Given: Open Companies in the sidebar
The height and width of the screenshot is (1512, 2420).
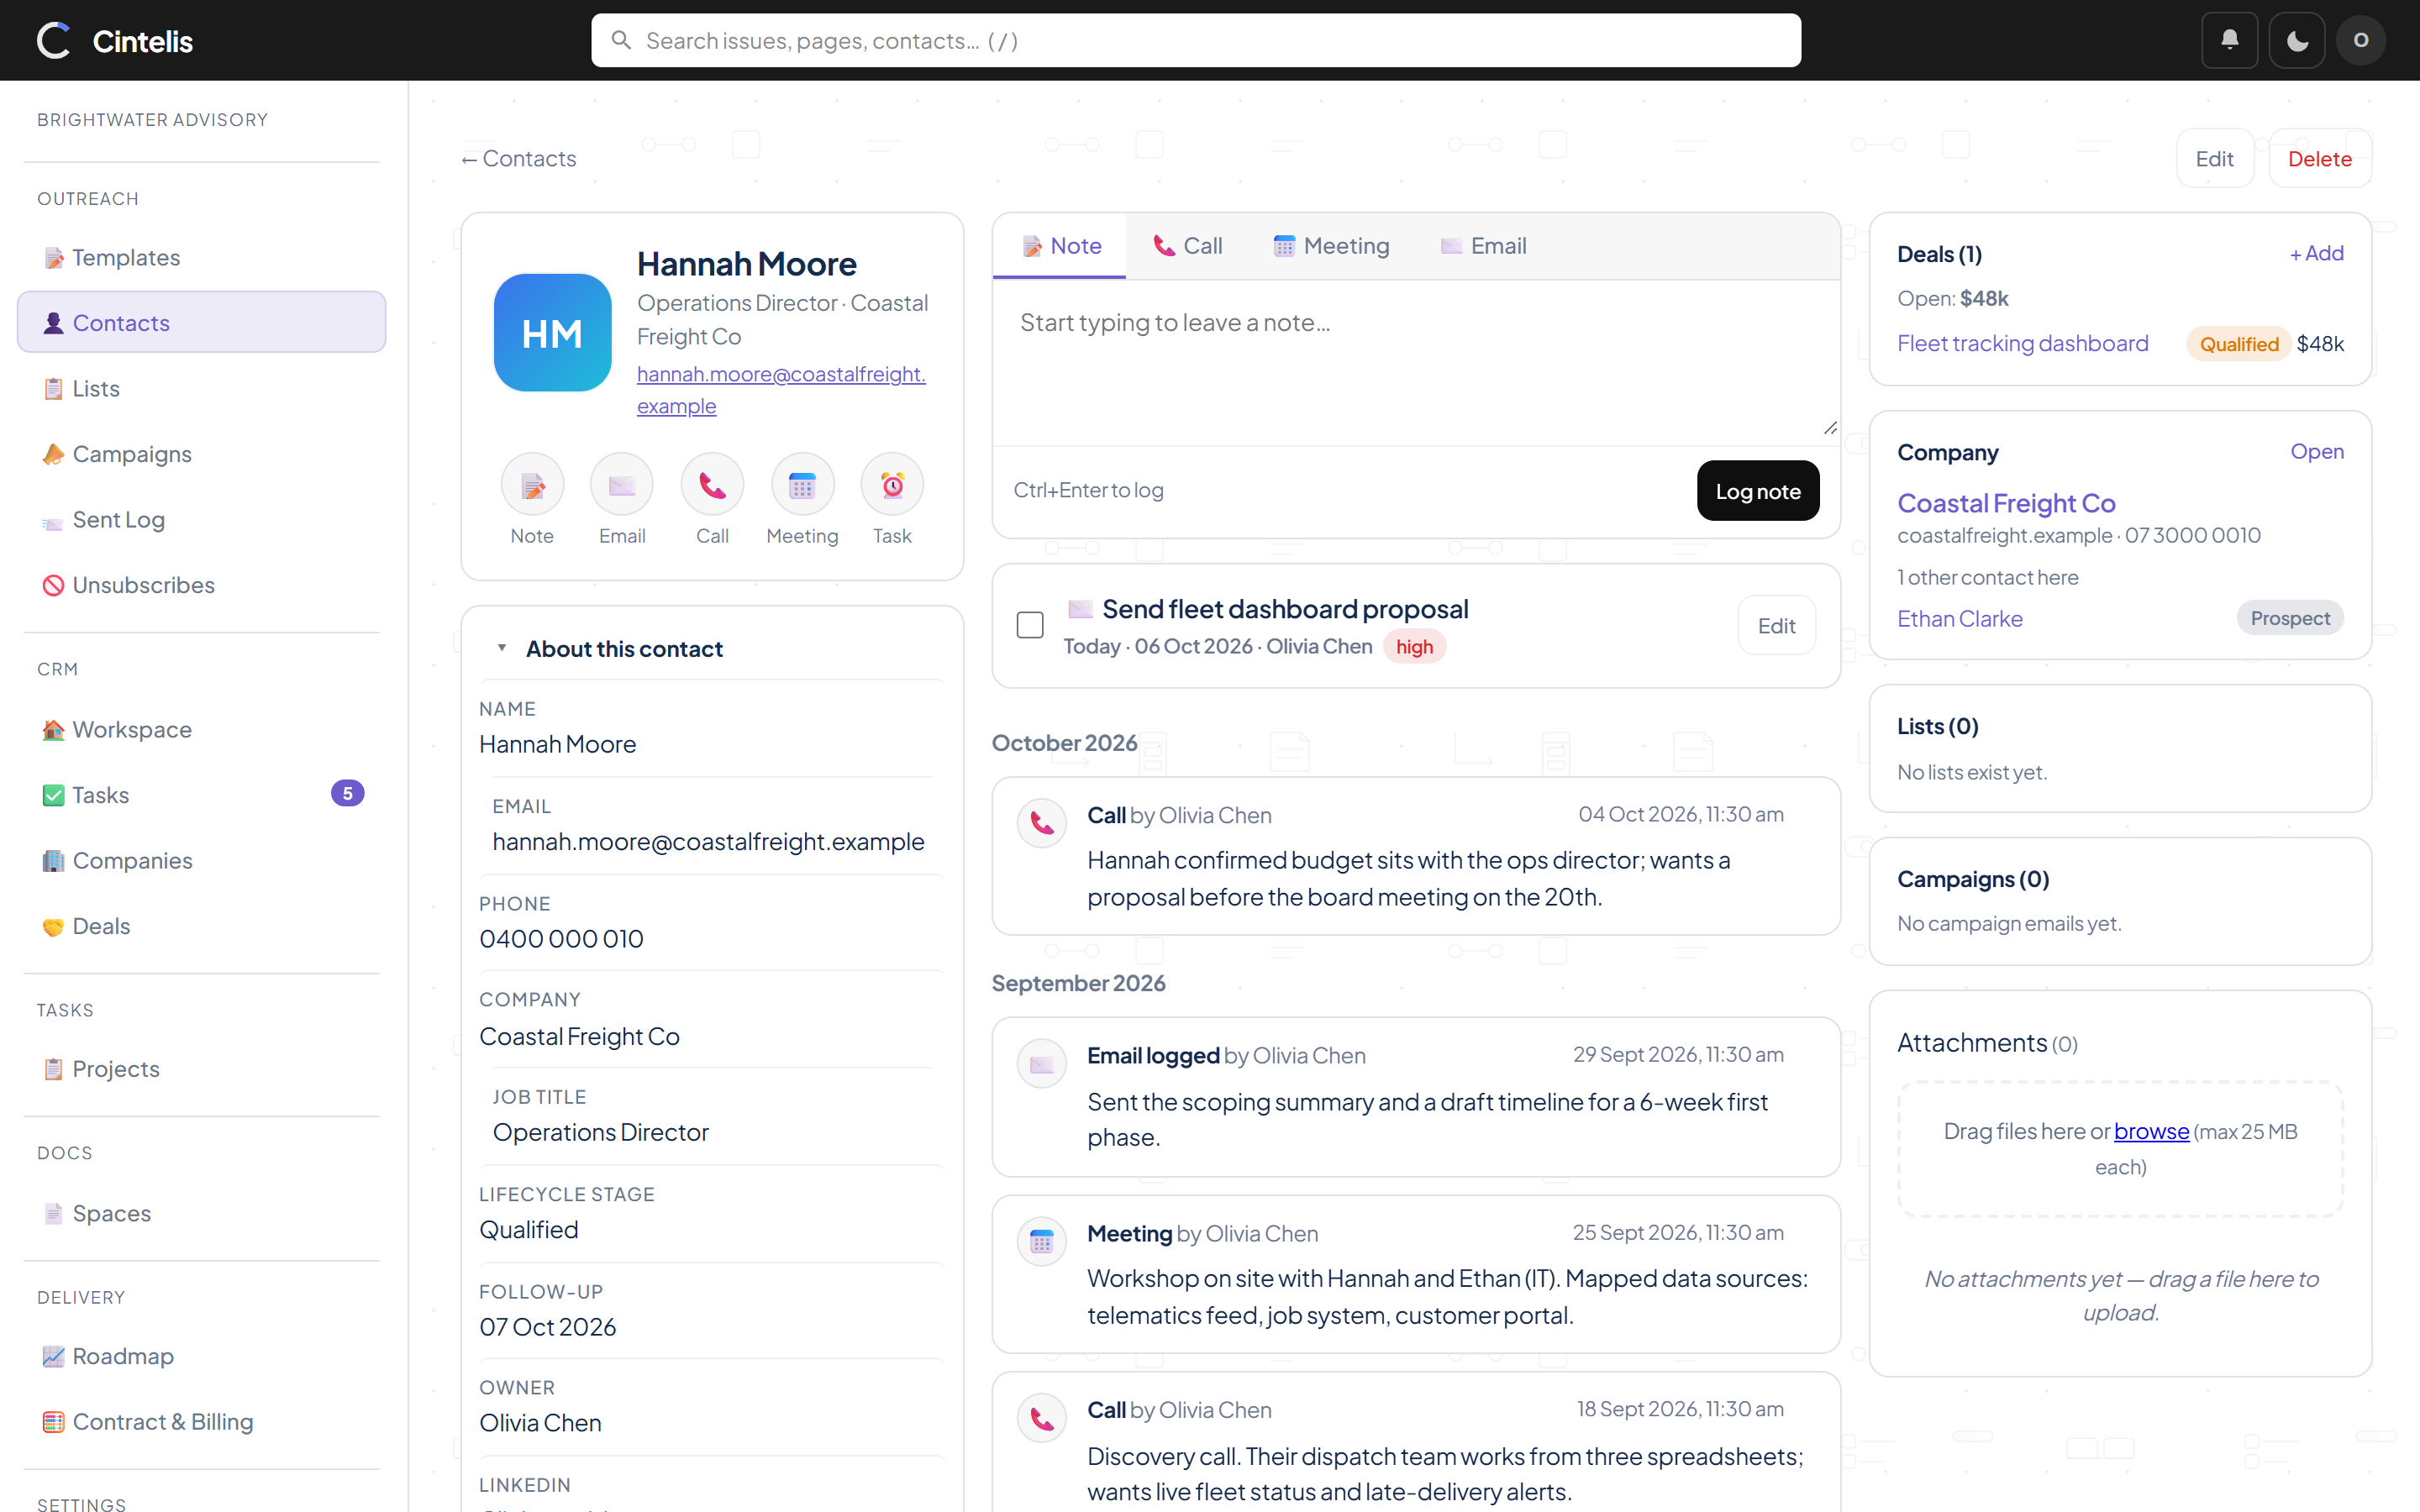Looking at the screenshot, I should click(x=202, y=860).
